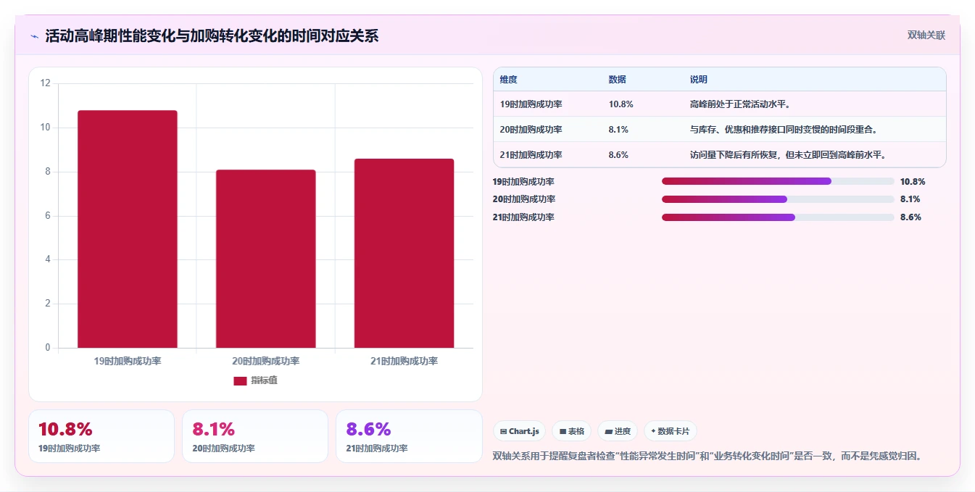Viewport: 975px width, 492px height.
Task: Click the 19时加购成功率 chart bar
Action: [x=128, y=229]
